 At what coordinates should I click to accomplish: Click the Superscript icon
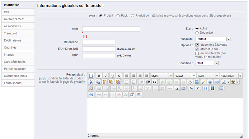(x=198, y=88)
